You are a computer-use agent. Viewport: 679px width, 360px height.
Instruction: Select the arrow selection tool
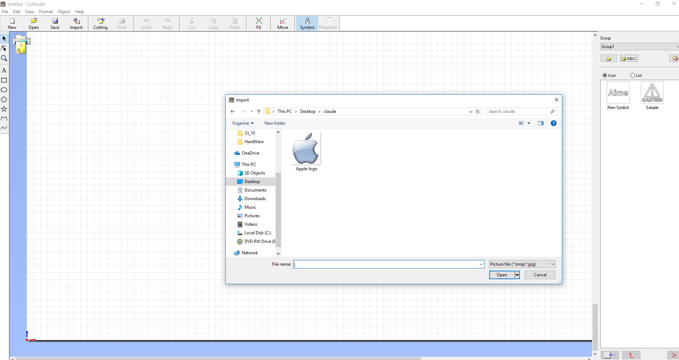[x=4, y=38]
